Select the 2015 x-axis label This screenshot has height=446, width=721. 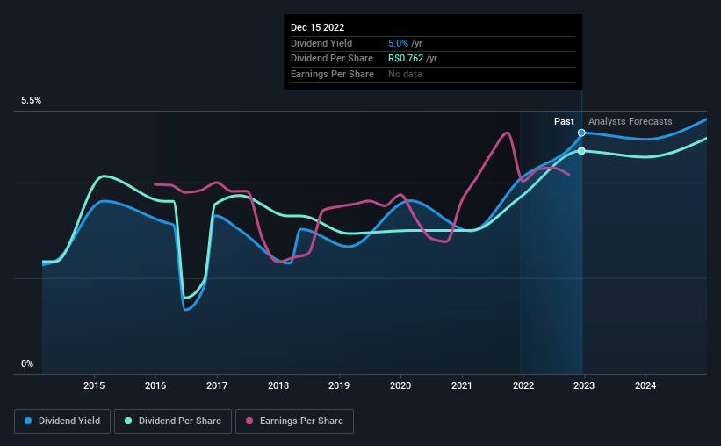click(94, 385)
